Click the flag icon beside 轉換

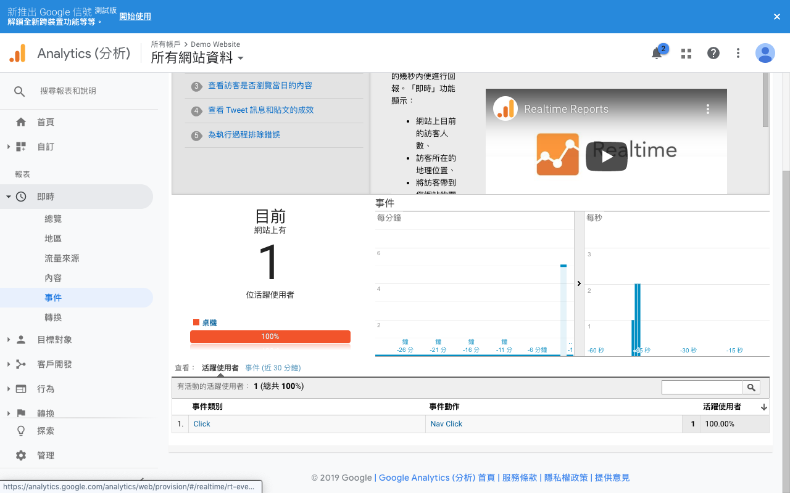point(21,414)
